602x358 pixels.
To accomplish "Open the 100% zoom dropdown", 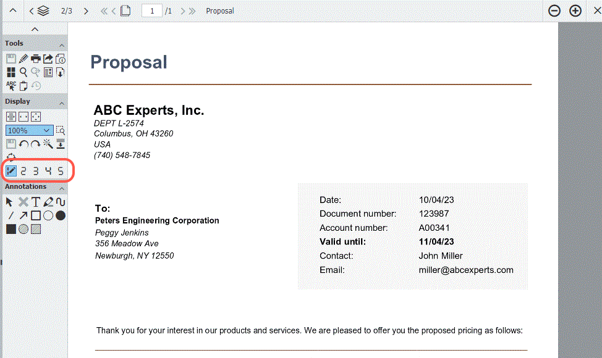I will point(29,130).
